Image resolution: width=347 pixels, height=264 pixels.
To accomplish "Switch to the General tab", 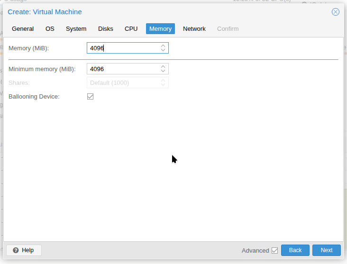I will (x=23, y=29).
